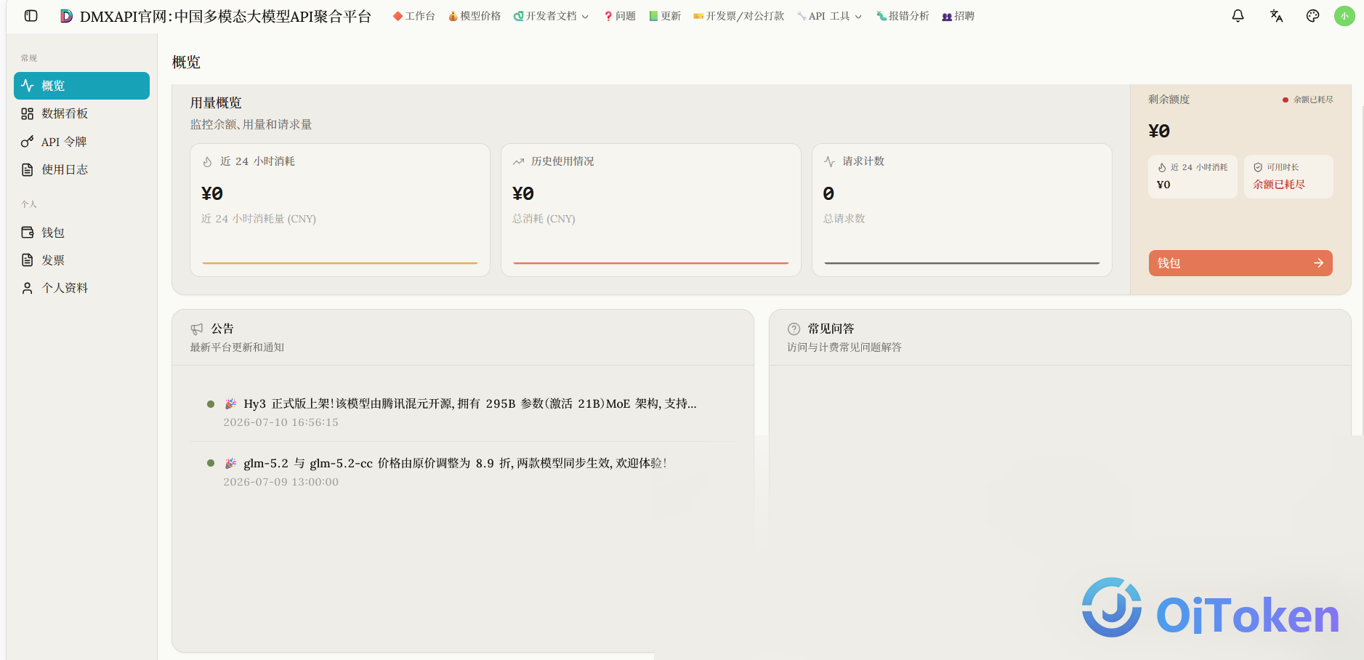Click the red 余额已耗尽 under 可用时长
This screenshot has height=660, width=1364.
pos(1279,185)
